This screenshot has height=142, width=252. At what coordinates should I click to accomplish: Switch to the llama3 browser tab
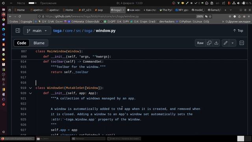point(214,10)
